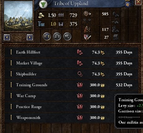Close the Tribe of Uppland window

click(x=138, y=2)
